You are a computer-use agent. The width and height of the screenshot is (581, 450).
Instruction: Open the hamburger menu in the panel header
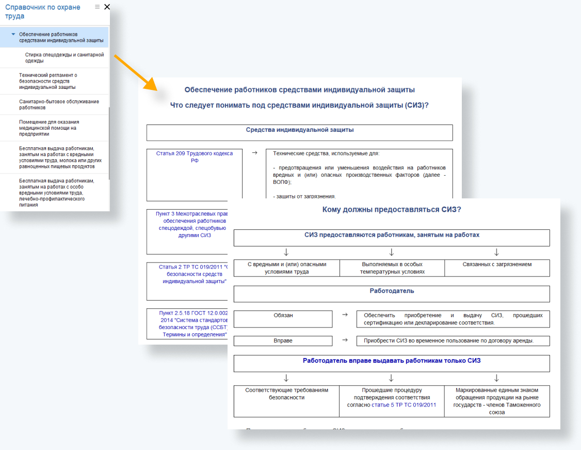[x=98, y=7]
